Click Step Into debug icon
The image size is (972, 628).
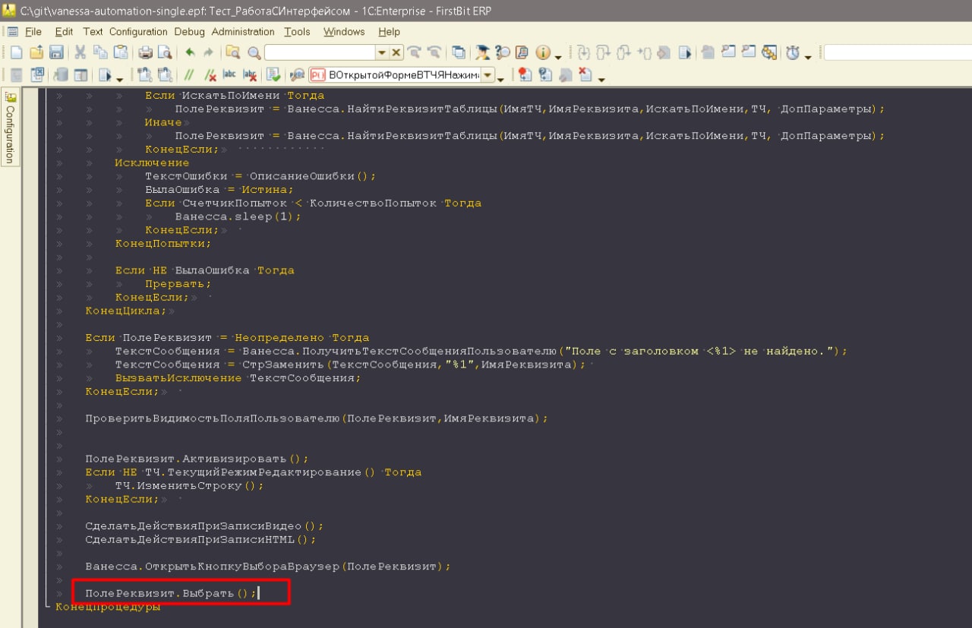583,52
